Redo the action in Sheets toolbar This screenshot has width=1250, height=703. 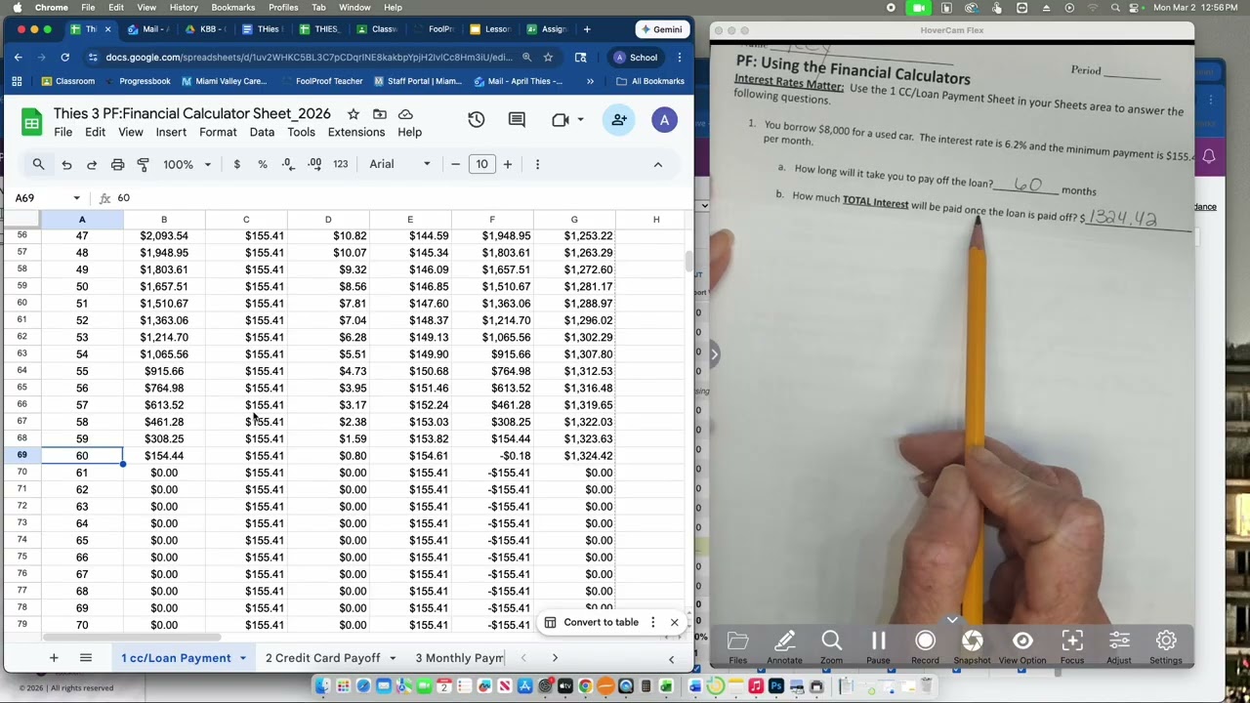click(92, 164)
